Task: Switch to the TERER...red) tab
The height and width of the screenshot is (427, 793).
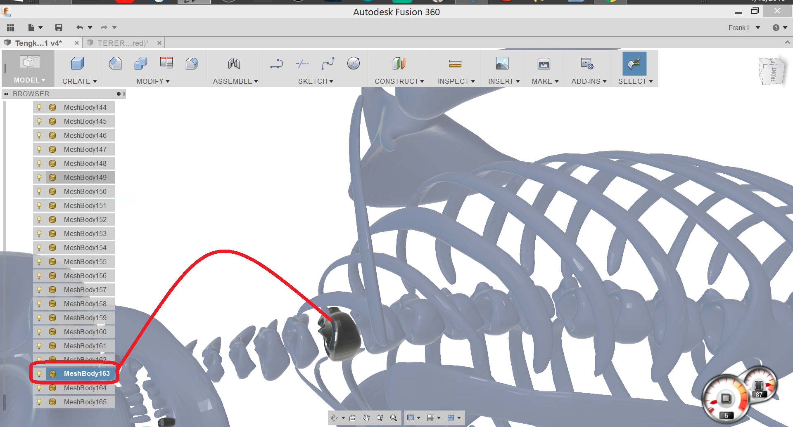Action: coord(123,43)
